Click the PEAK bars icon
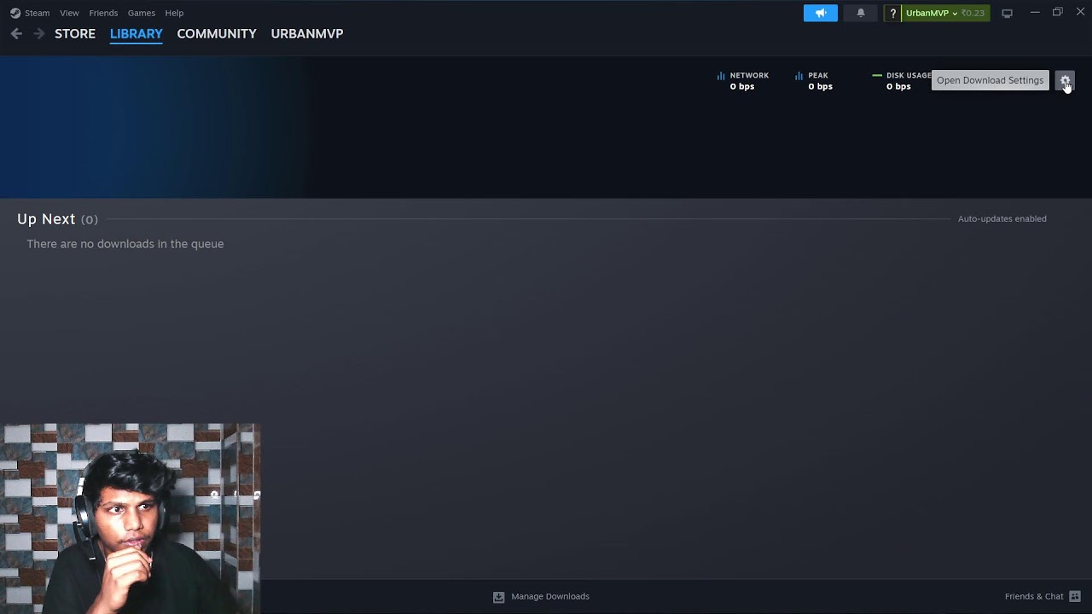Screen dimensions: 1092x614 click(x=799, y=76)
